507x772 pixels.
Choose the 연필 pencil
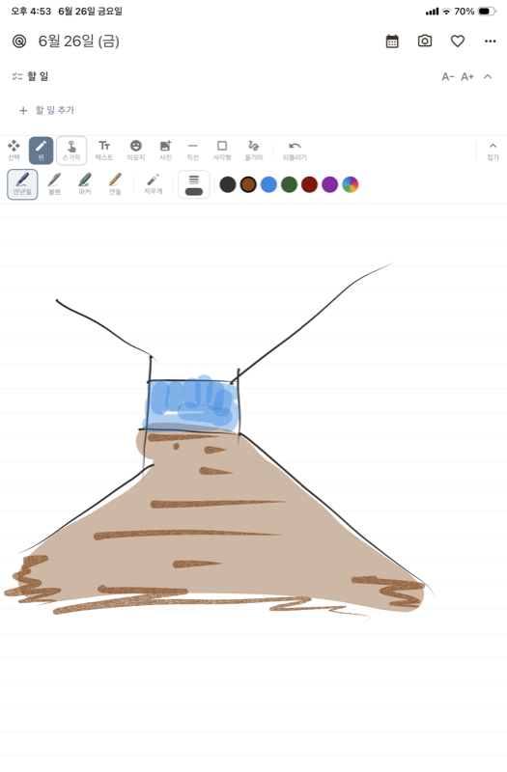pos(115,184)
